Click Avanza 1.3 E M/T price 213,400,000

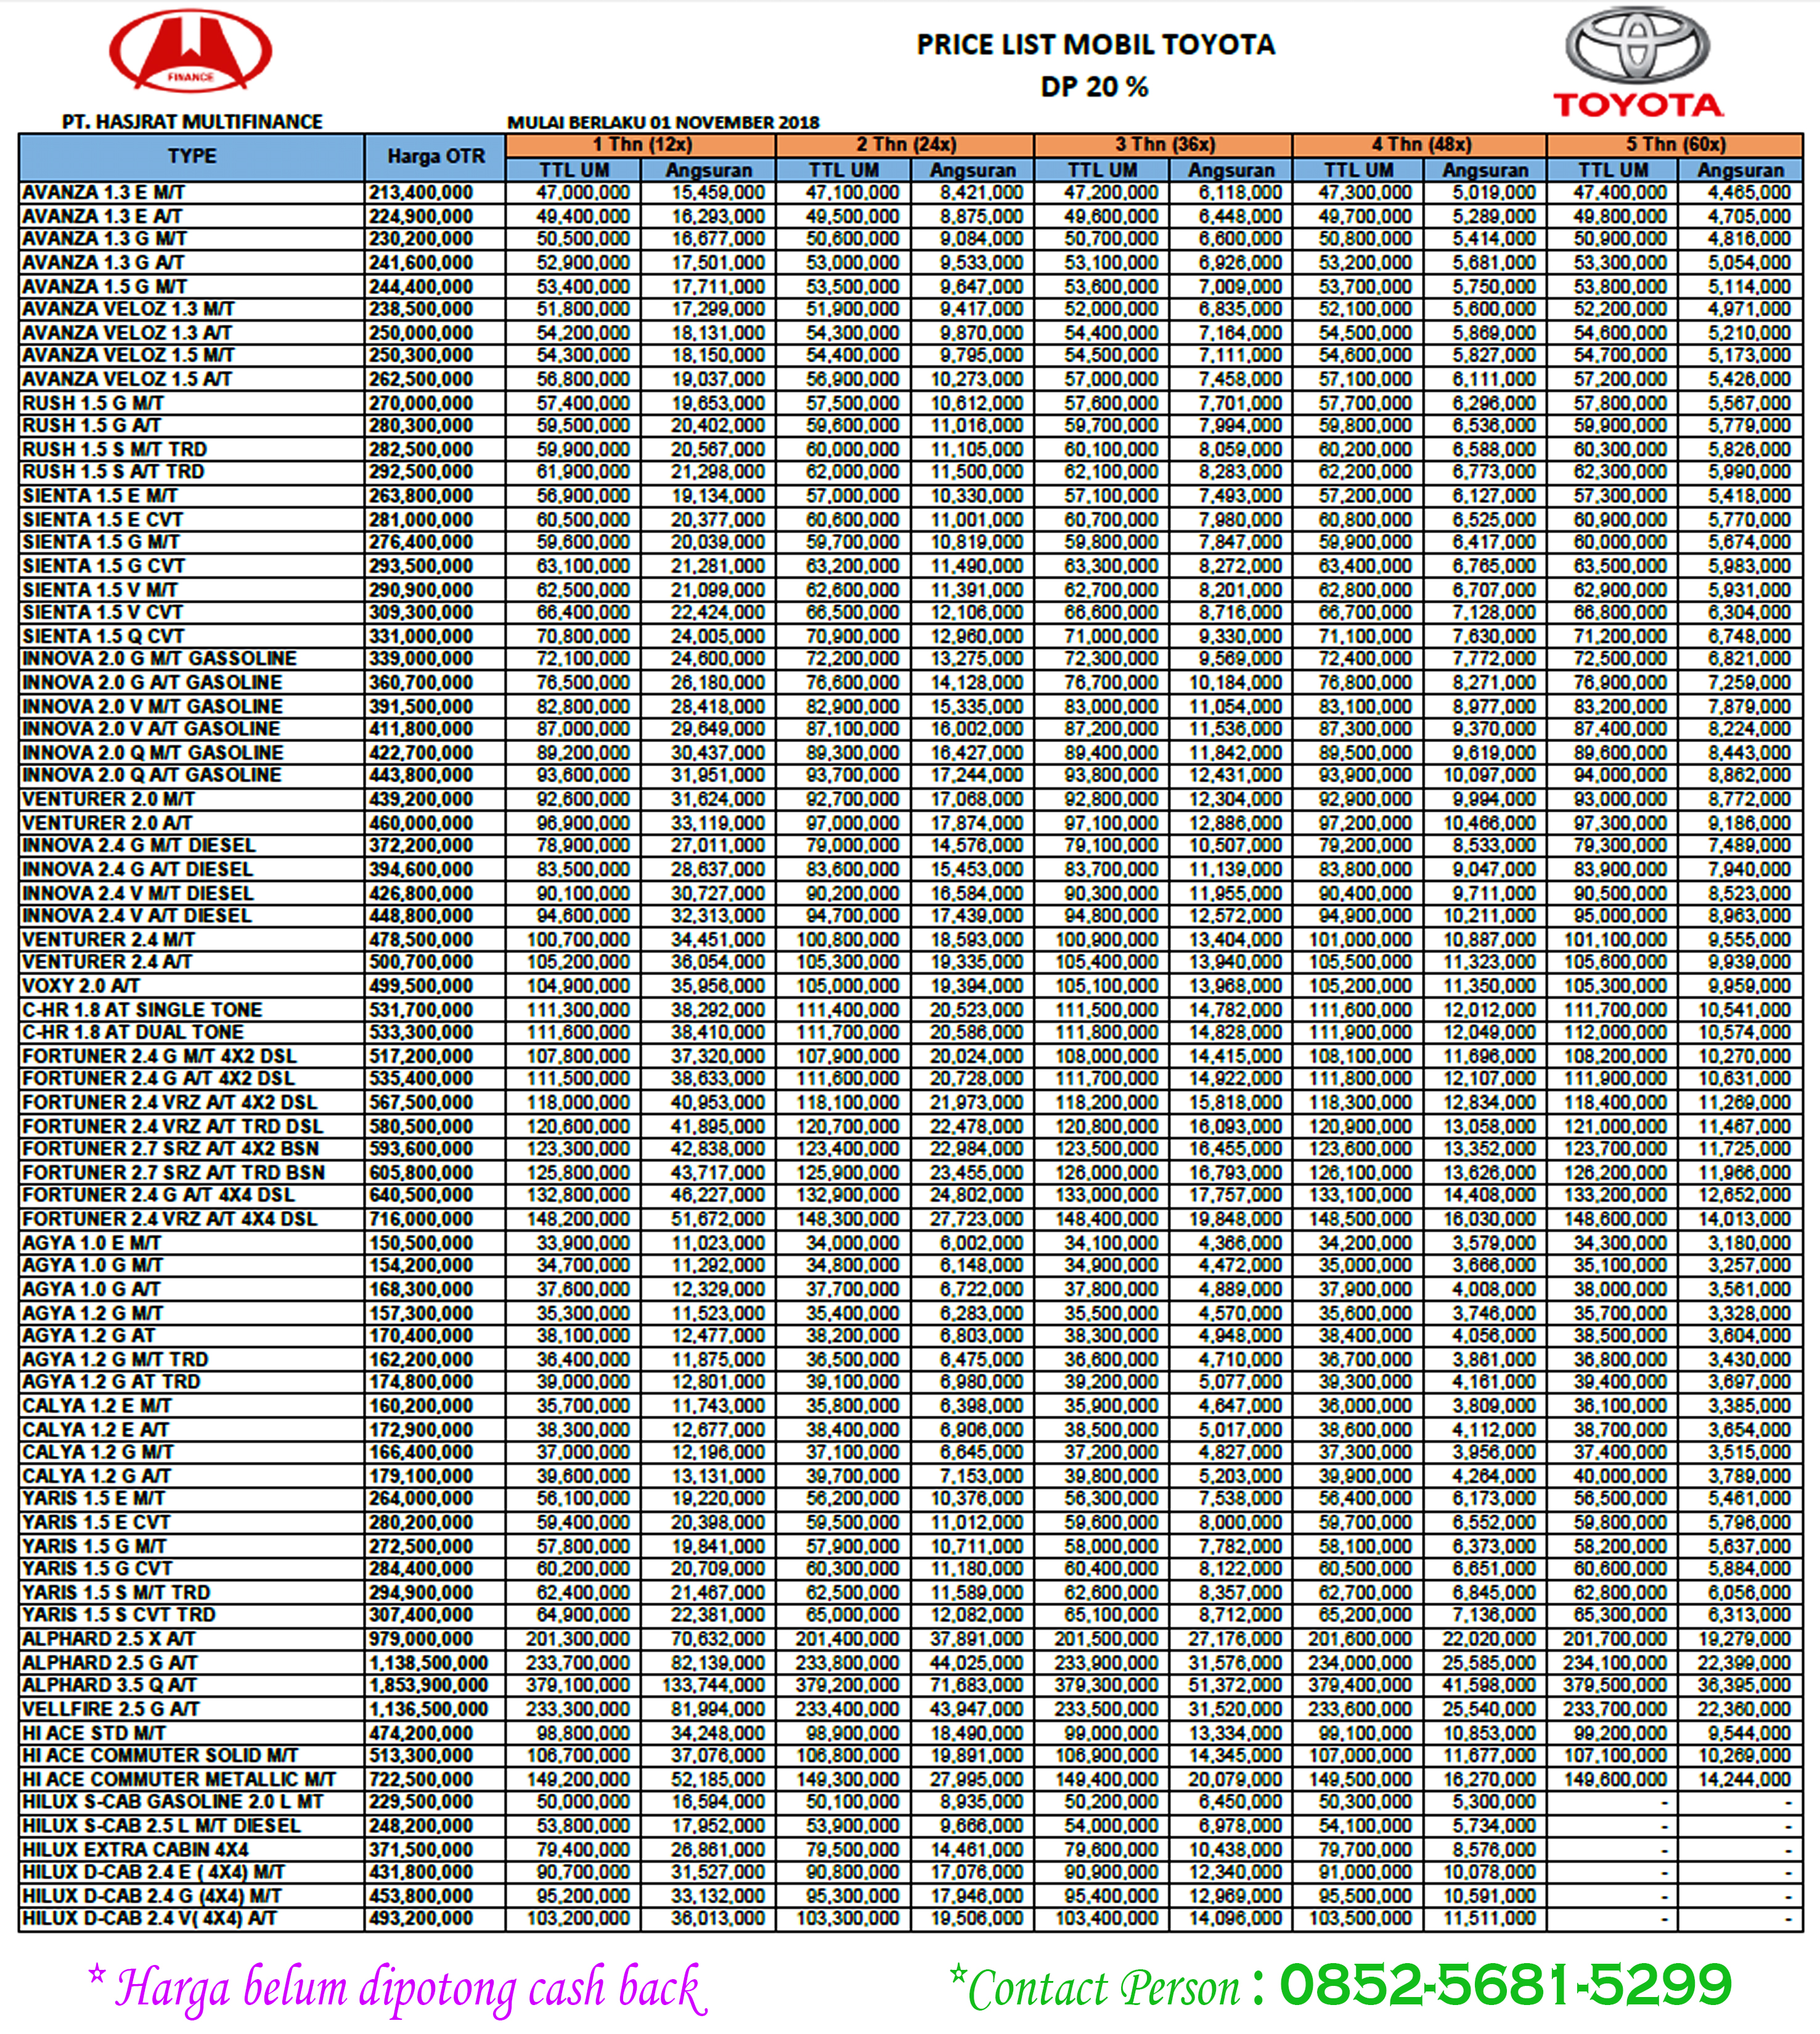[420, 192]
